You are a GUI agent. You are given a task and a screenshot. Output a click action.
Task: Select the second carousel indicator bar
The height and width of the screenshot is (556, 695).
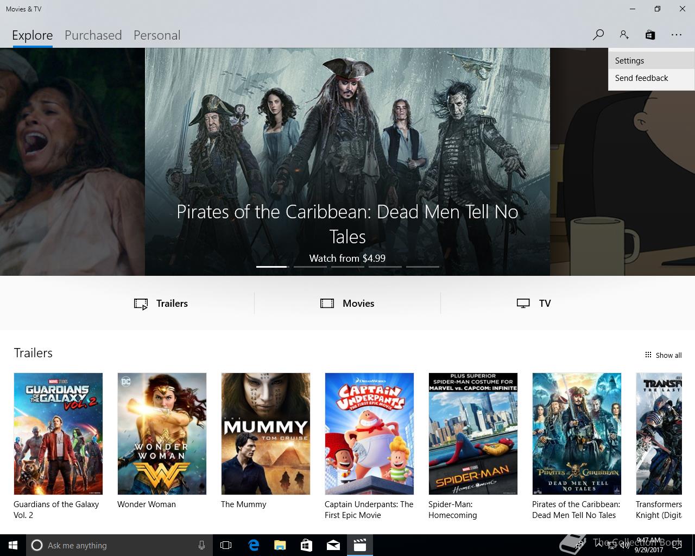click(x=309, y=267)
